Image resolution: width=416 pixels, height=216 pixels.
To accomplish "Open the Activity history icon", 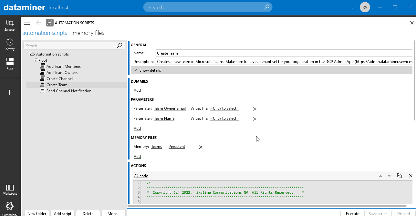I will click(10, 45).
